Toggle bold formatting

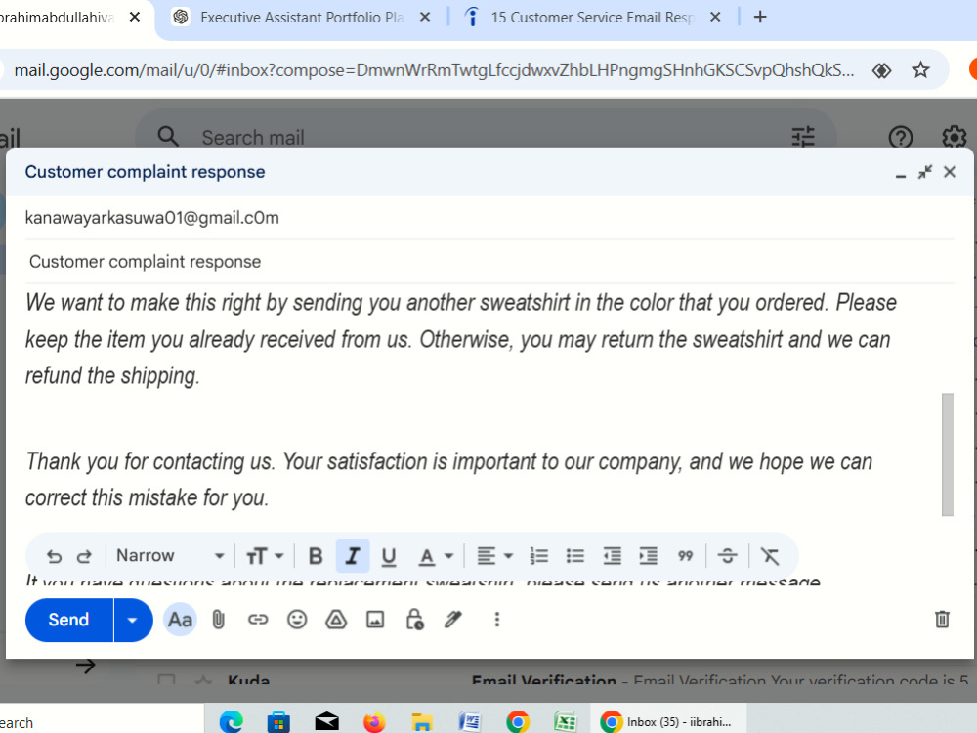point(316,556)
